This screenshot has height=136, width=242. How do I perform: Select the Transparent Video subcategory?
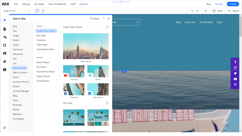[x=45, y=49]
